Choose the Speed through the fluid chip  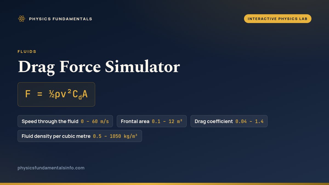(x=65, y=121)
